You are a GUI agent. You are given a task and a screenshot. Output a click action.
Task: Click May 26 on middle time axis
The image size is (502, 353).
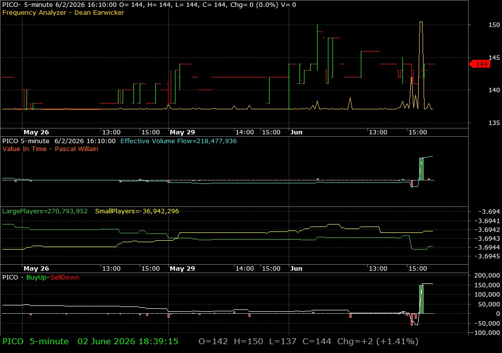tap(36, 269)
